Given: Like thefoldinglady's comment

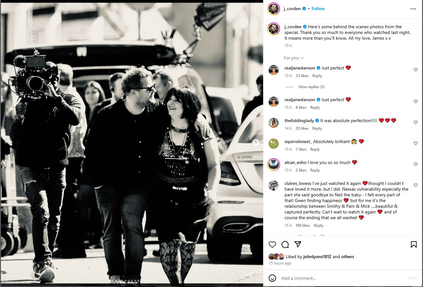Looking at the screenshot, I should click(x=415, y=122).
